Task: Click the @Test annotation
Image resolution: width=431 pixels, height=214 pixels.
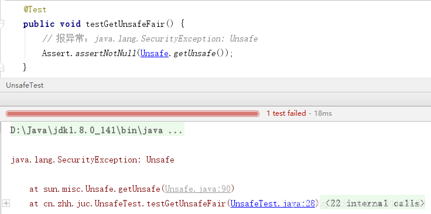Action: pyautogui.click(x=35, y=9)
